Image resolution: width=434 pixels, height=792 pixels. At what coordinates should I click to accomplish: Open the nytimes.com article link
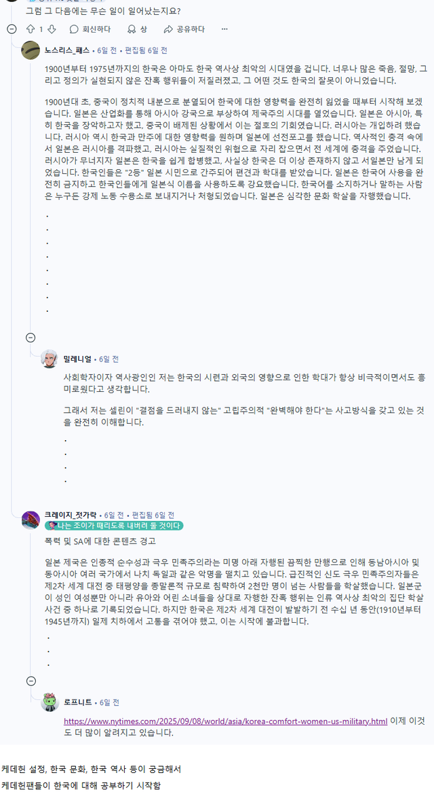point(225,721)
